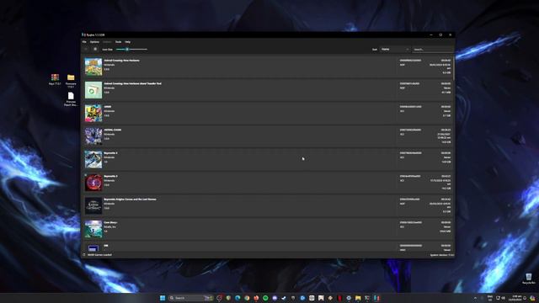
Task: Open the Windows Start menu
Action: tap(163, 298)
